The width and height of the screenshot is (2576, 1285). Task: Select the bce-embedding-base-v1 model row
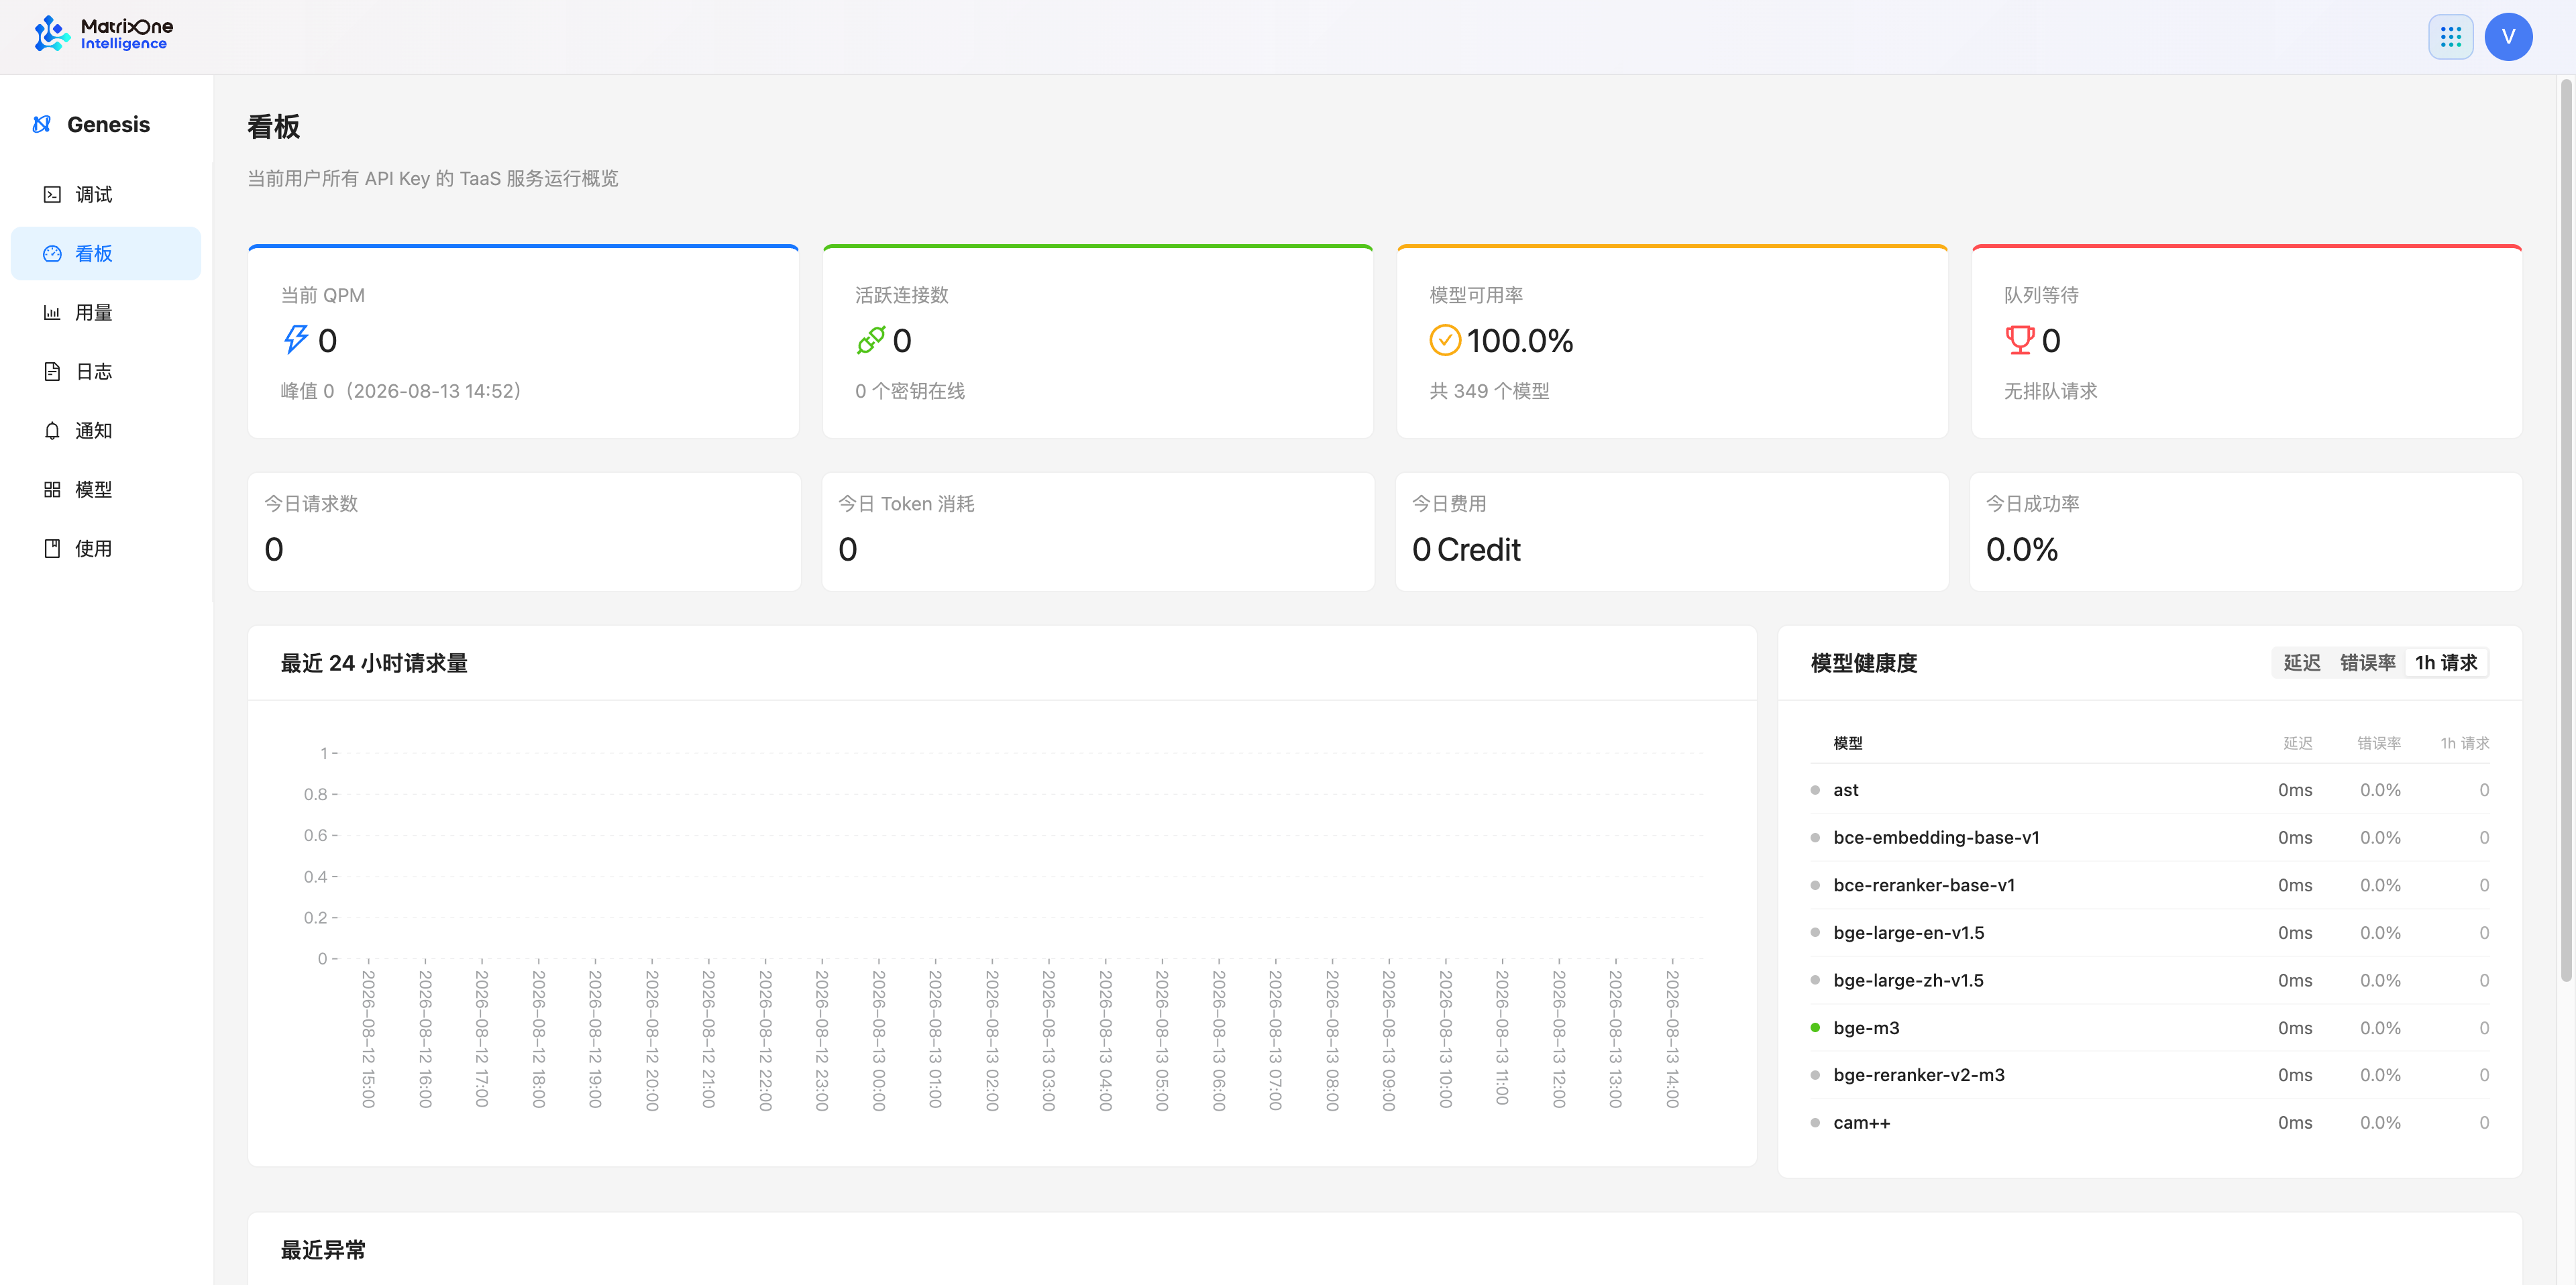click(x=2150, y=838)
